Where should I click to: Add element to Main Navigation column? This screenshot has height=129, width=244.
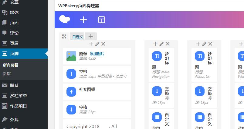(155, 44)
